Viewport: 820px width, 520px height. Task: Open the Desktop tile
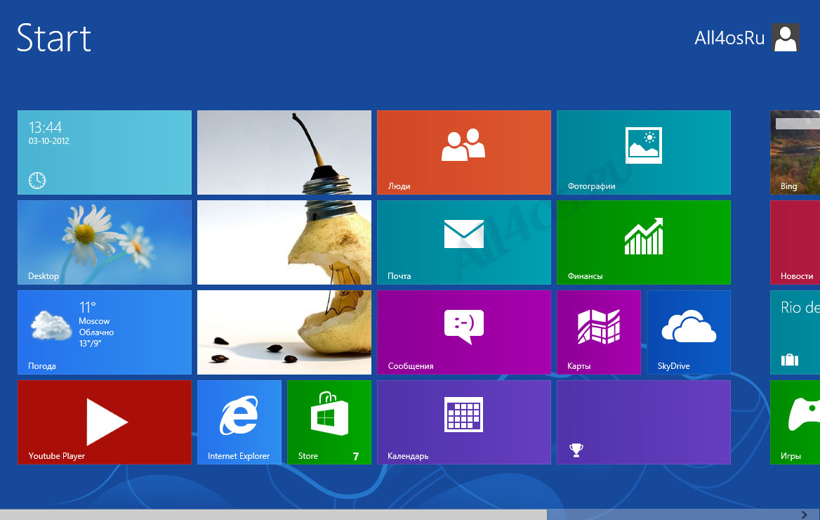105,242
